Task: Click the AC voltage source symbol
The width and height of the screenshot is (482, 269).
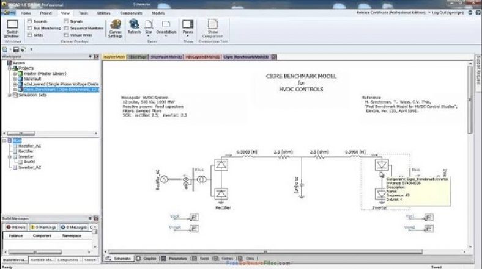Action: [x=164, y=179]
